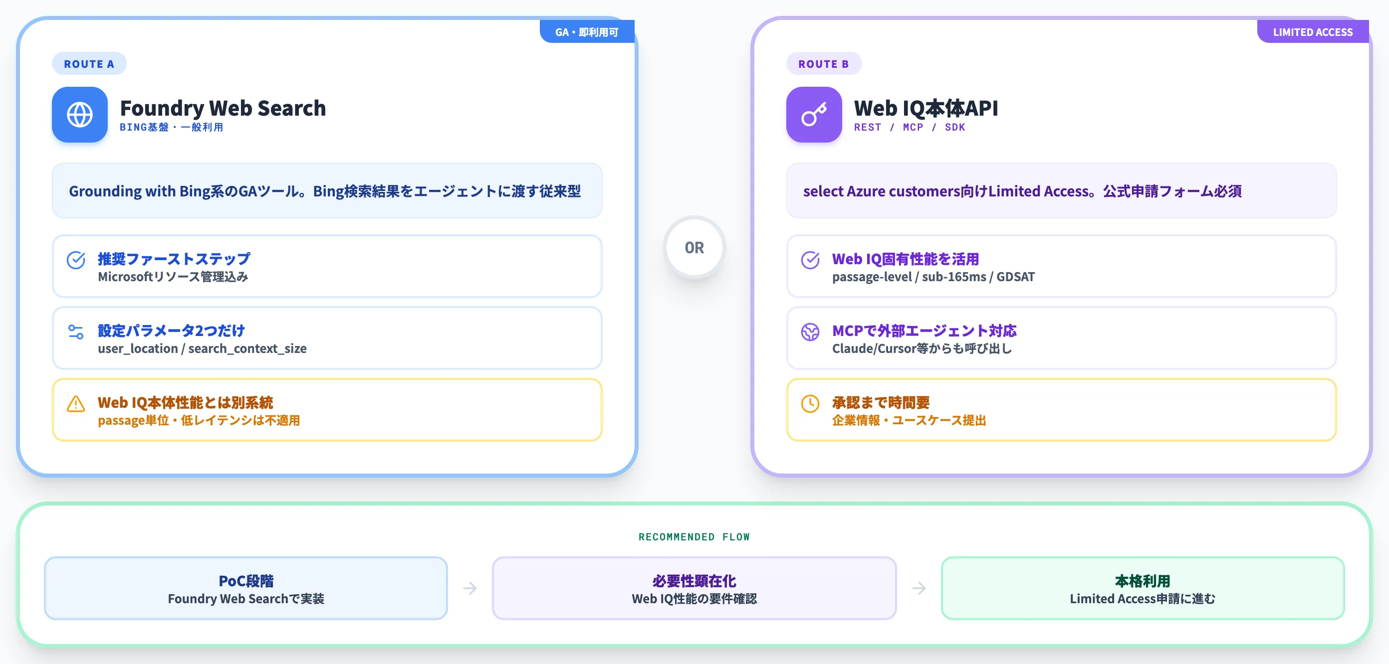
Task: Click the REST / MCP / SDK subtitle
Action: pyautogui.click(x=910, y=128)
